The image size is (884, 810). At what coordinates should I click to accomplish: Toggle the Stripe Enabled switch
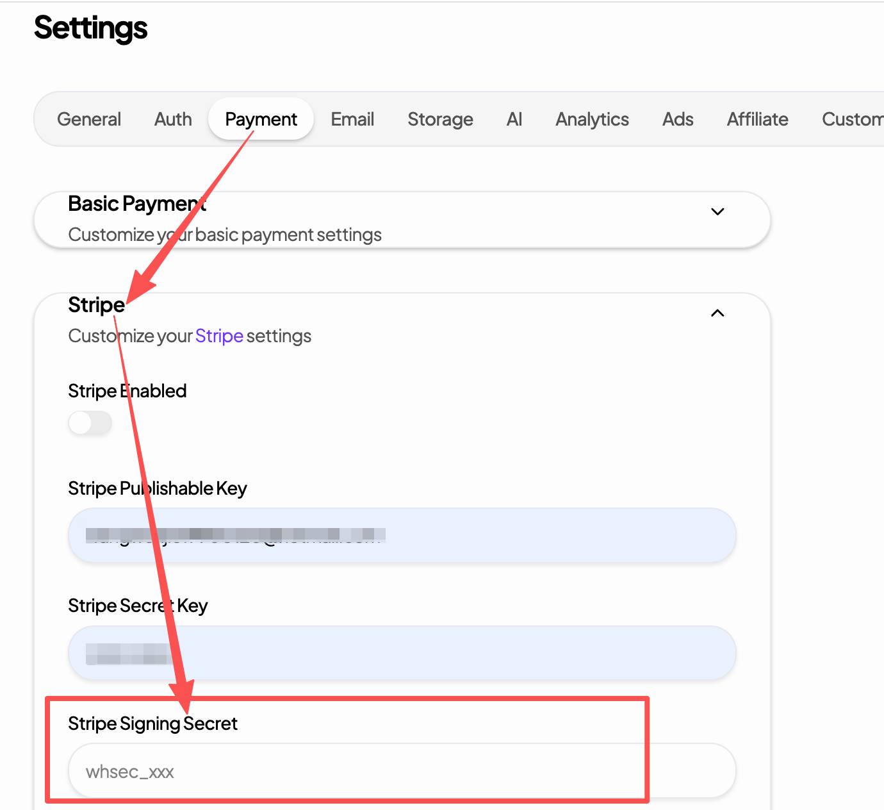tap(90, 423)
